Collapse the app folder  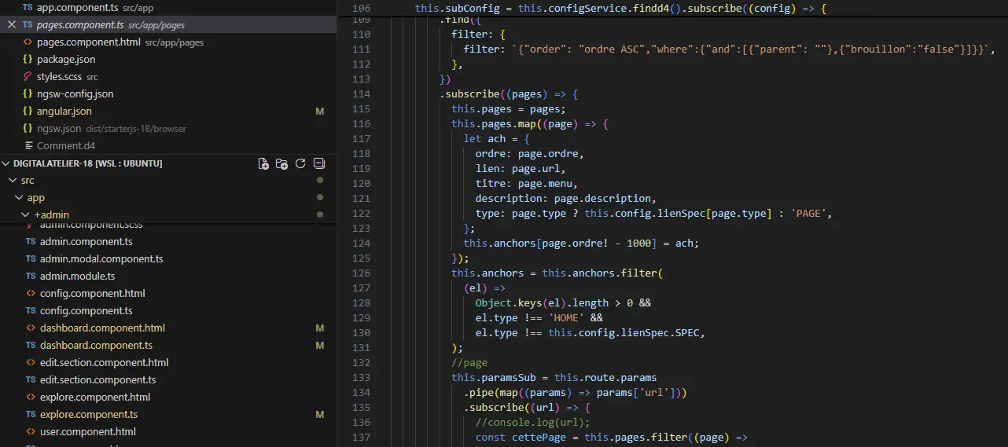tap(19, 198)
